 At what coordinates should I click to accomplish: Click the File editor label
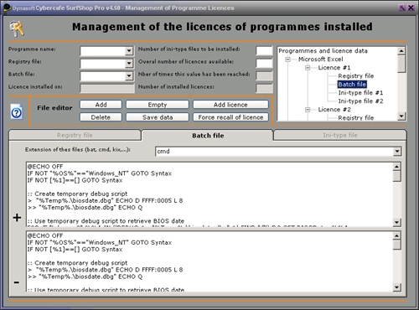pyautogui.click(x=54, y=108)
